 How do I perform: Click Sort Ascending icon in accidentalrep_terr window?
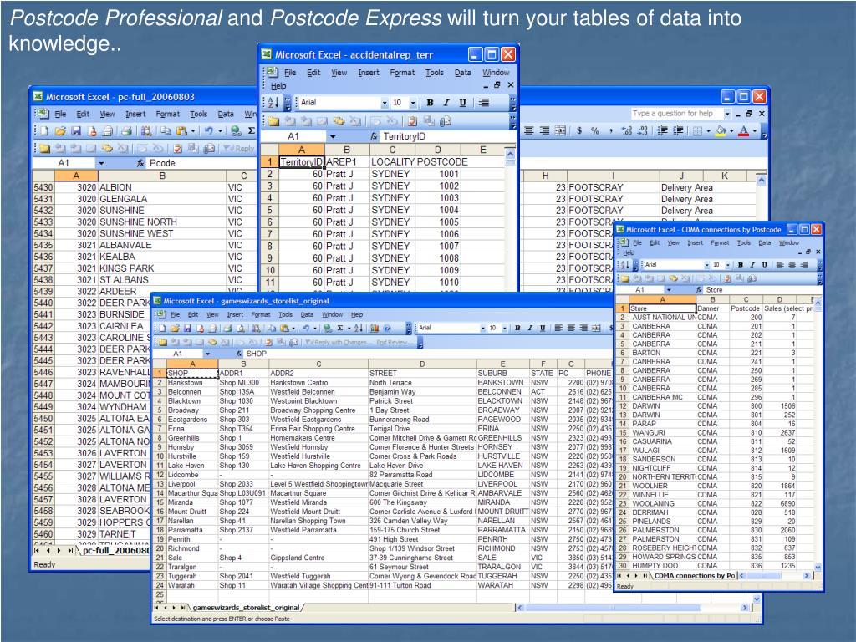pyautogui.click(x=273, y=103)
